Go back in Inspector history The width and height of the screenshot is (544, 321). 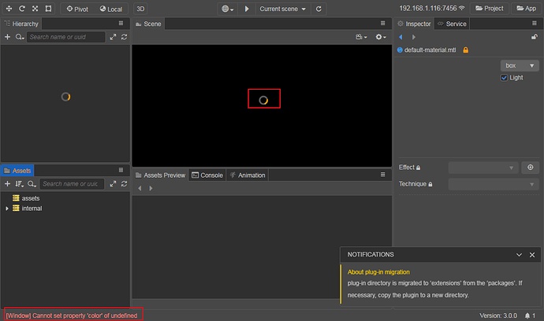coord(401,37)
